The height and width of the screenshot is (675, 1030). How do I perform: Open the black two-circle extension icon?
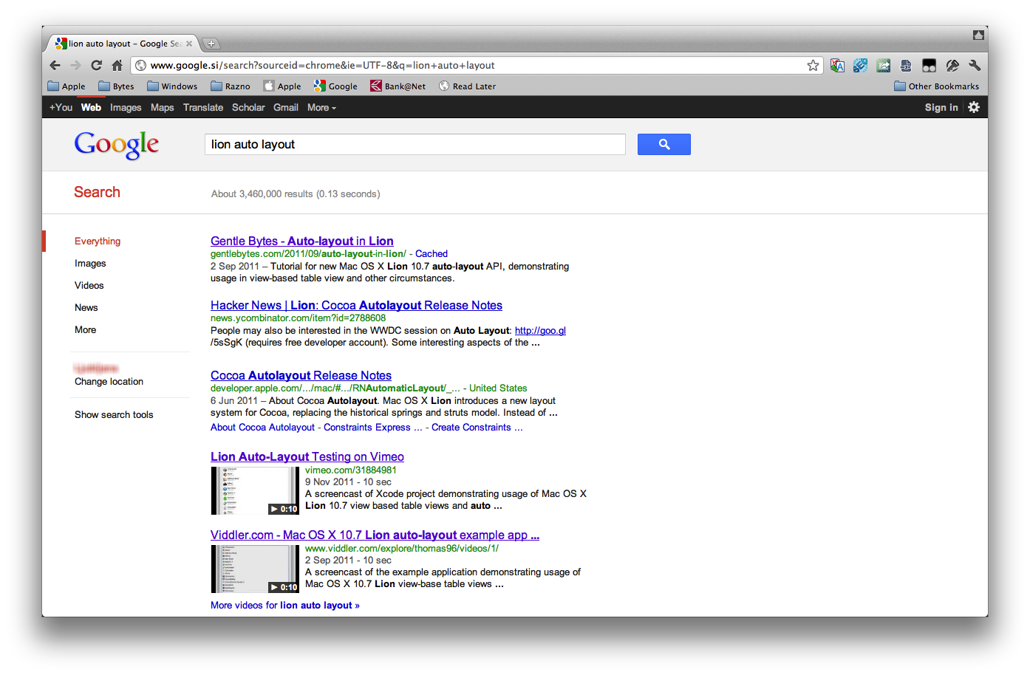click(x=929, y=66)
